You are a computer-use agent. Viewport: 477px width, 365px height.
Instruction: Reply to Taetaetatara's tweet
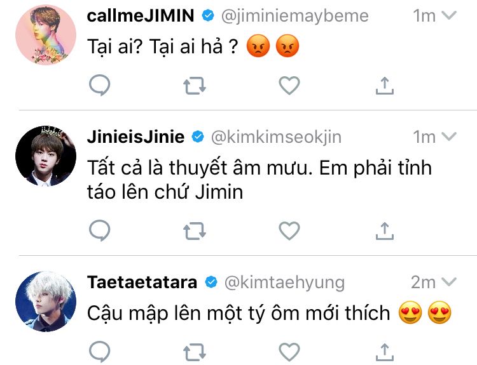tap(99, 352)
